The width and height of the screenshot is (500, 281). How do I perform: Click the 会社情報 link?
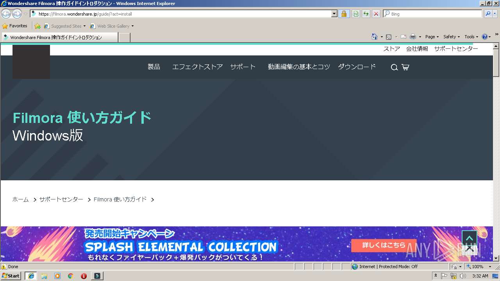point(417,49)
